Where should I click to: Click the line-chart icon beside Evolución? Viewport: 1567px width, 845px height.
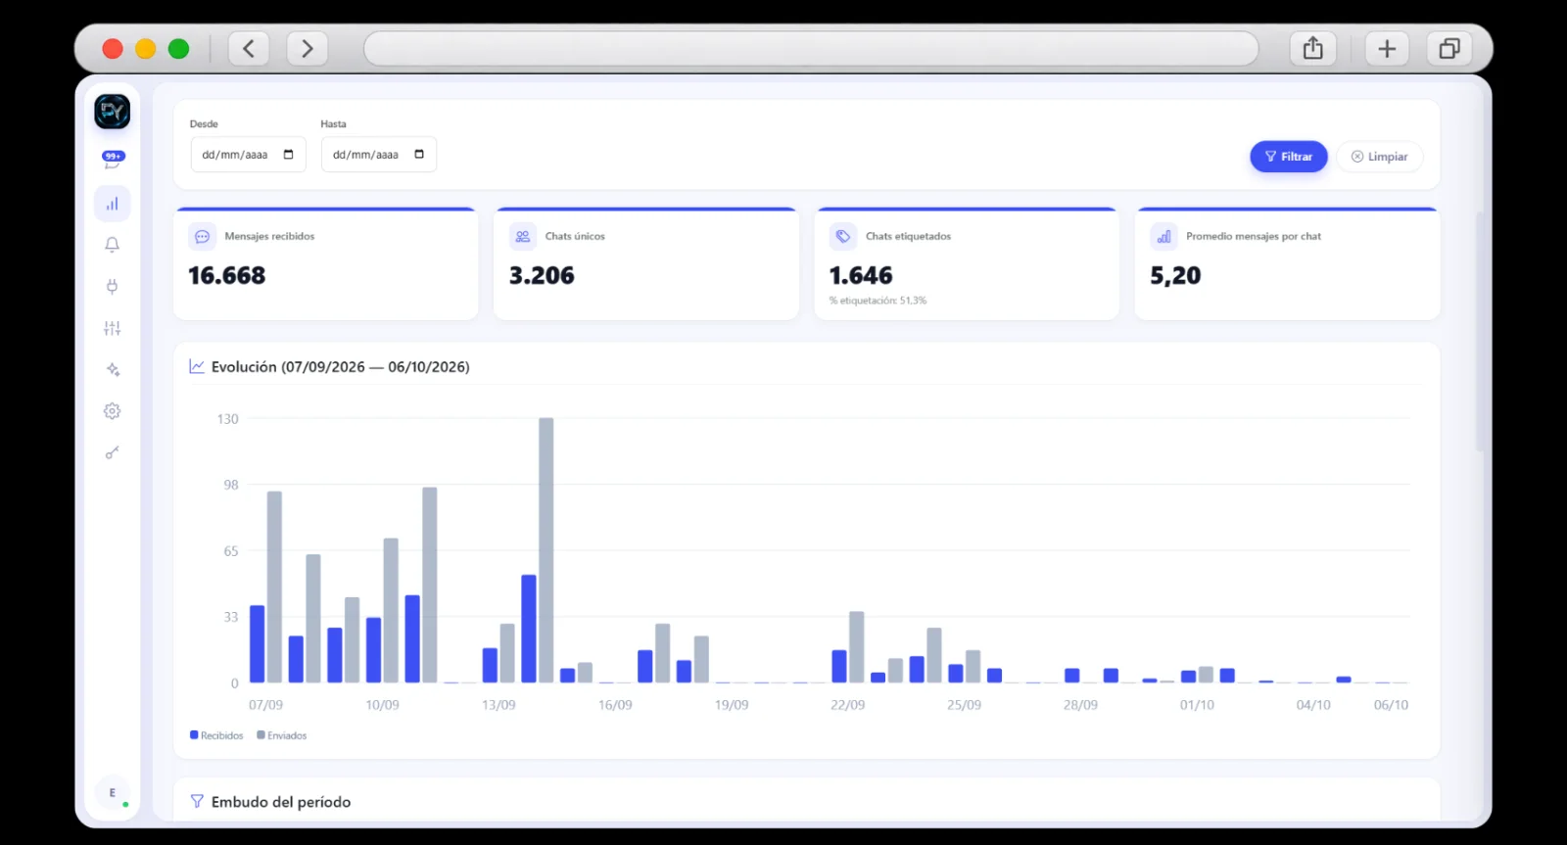pos(197,366)
